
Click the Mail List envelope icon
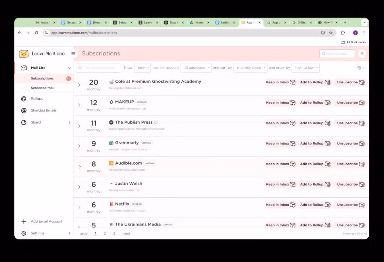coord(23,68)
